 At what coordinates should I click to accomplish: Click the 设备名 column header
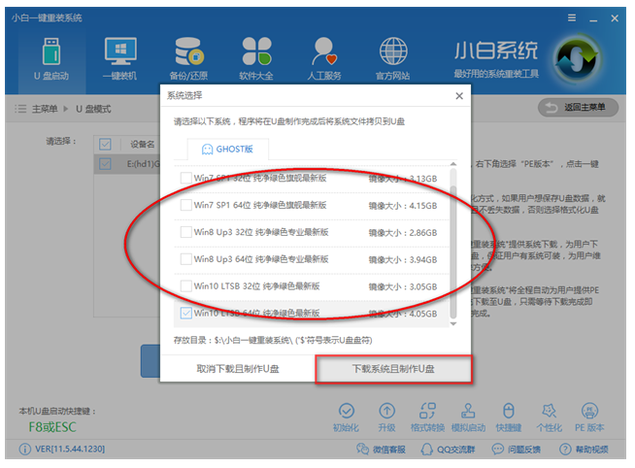coord(142,144)
